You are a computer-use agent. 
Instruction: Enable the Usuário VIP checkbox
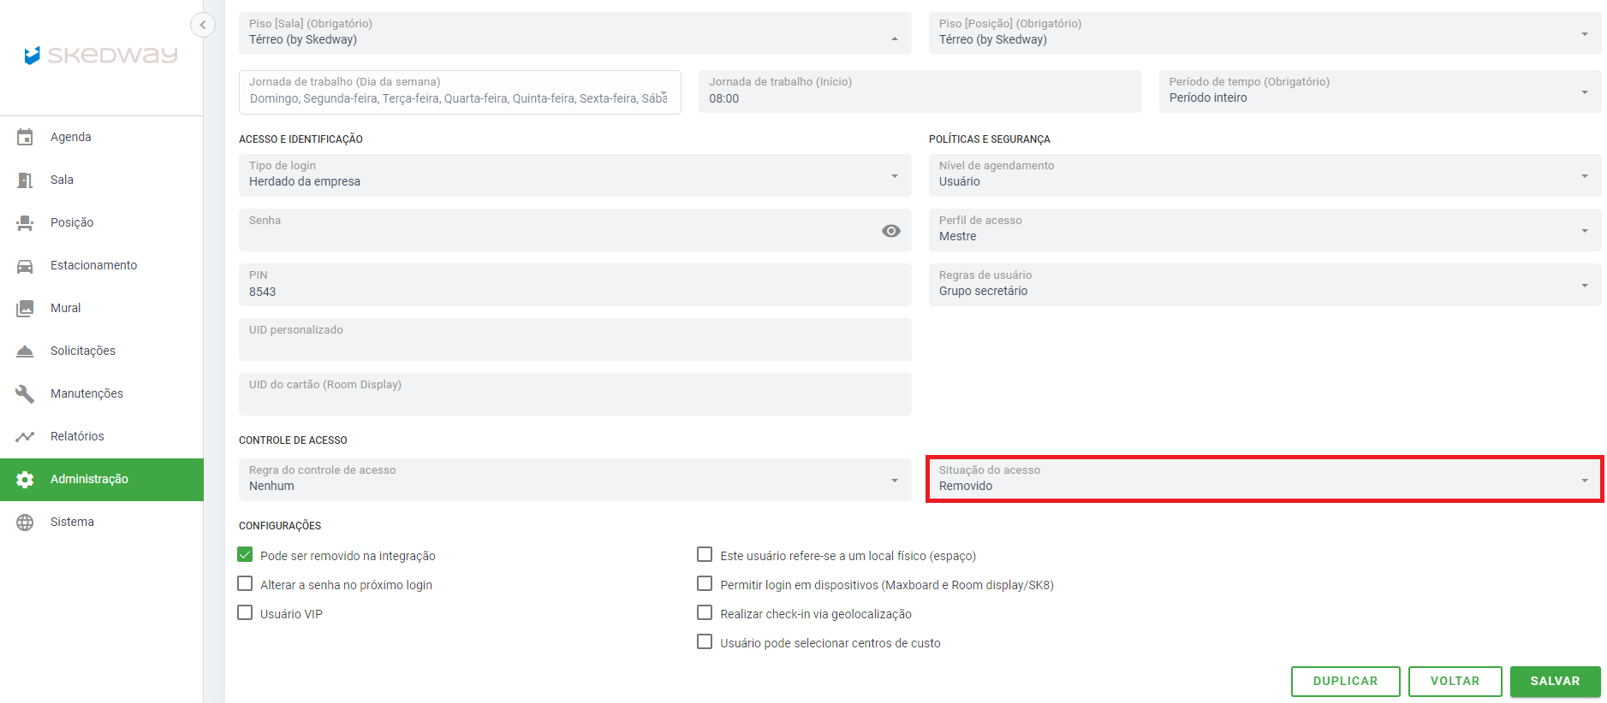[246, 613]
